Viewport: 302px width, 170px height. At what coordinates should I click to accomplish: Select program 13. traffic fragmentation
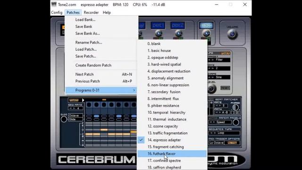172,133
